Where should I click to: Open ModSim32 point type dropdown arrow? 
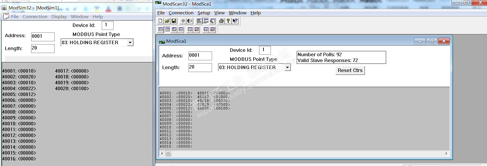click(x=130, y=43)
